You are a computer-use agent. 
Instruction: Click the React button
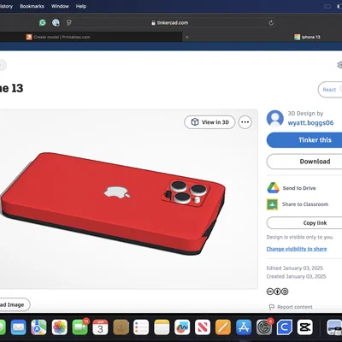tap(330, 90)
